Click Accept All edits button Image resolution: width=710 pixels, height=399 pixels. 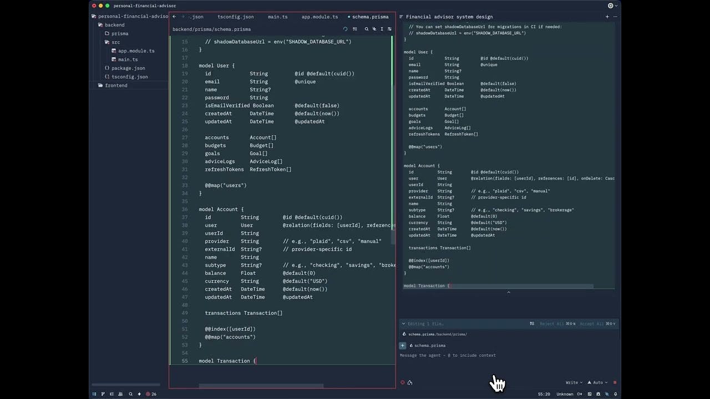coord(596,324)
